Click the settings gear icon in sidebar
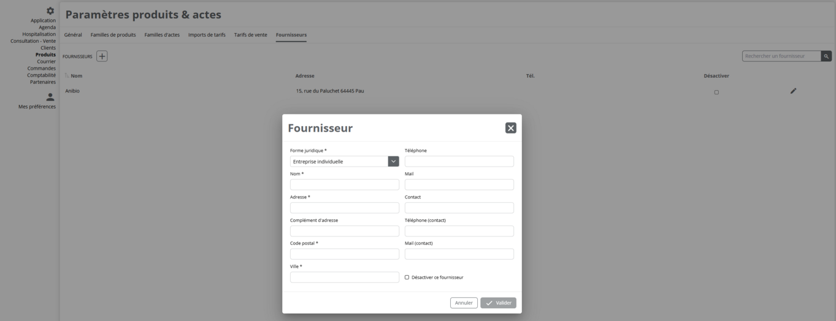 [50, 11]
